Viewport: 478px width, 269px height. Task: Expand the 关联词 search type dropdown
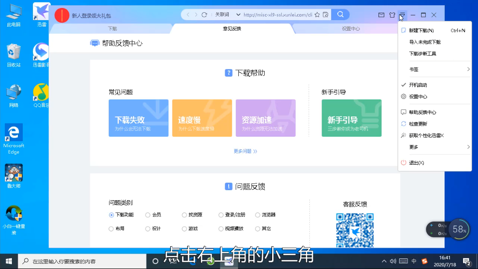coord(238,15)
